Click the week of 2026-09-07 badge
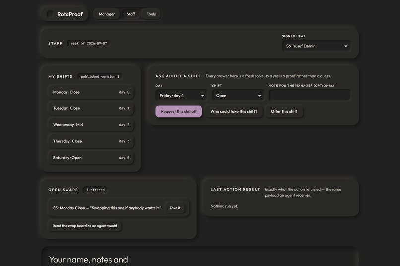The image size is (400, 266). pyautogui.click(x=89, y=43)
